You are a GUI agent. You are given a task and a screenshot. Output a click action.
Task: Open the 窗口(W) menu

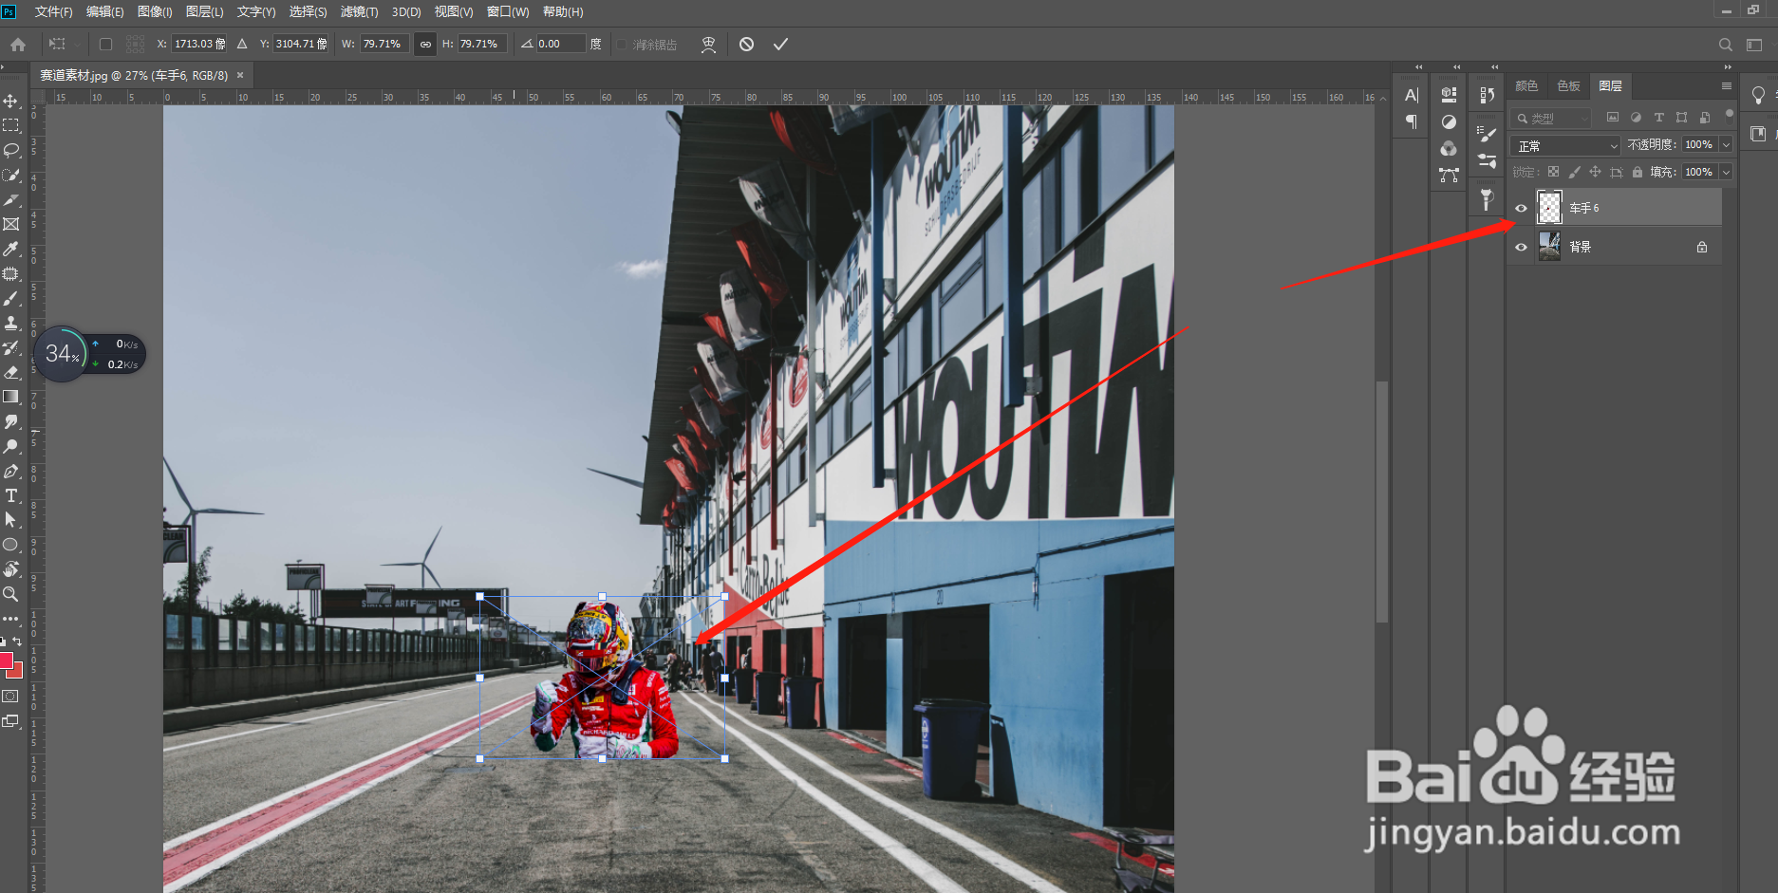508,11
